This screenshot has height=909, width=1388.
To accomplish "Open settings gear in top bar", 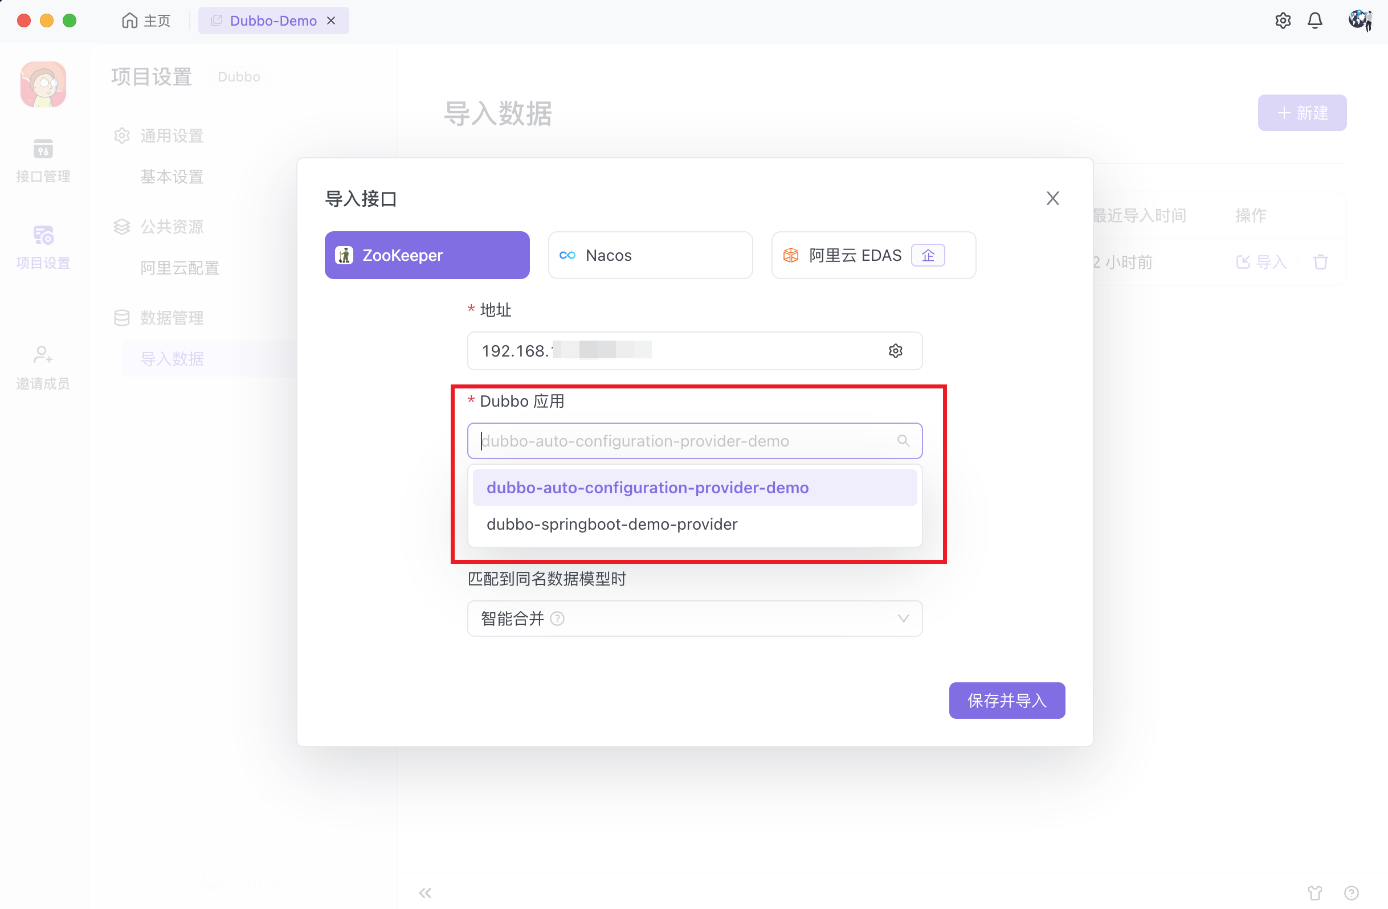I will (1283, 21).
